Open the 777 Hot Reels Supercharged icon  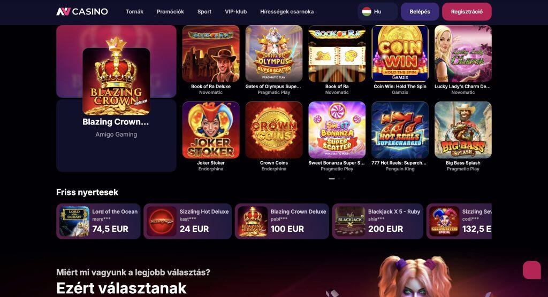pos(400,130)
